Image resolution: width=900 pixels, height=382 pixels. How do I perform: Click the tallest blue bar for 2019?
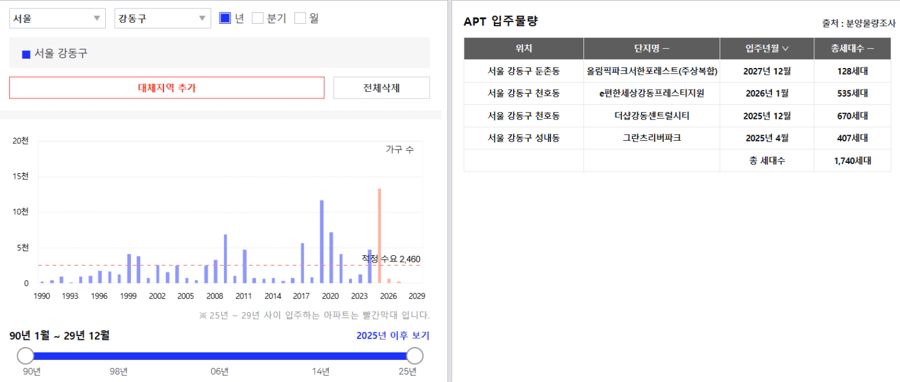point(321,241)
